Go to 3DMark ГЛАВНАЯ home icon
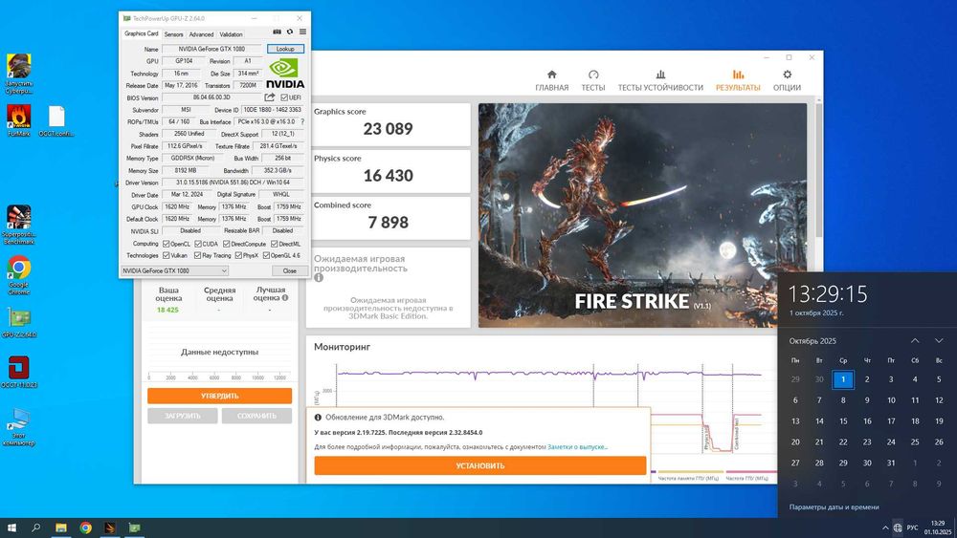 (x=552, y=75)
